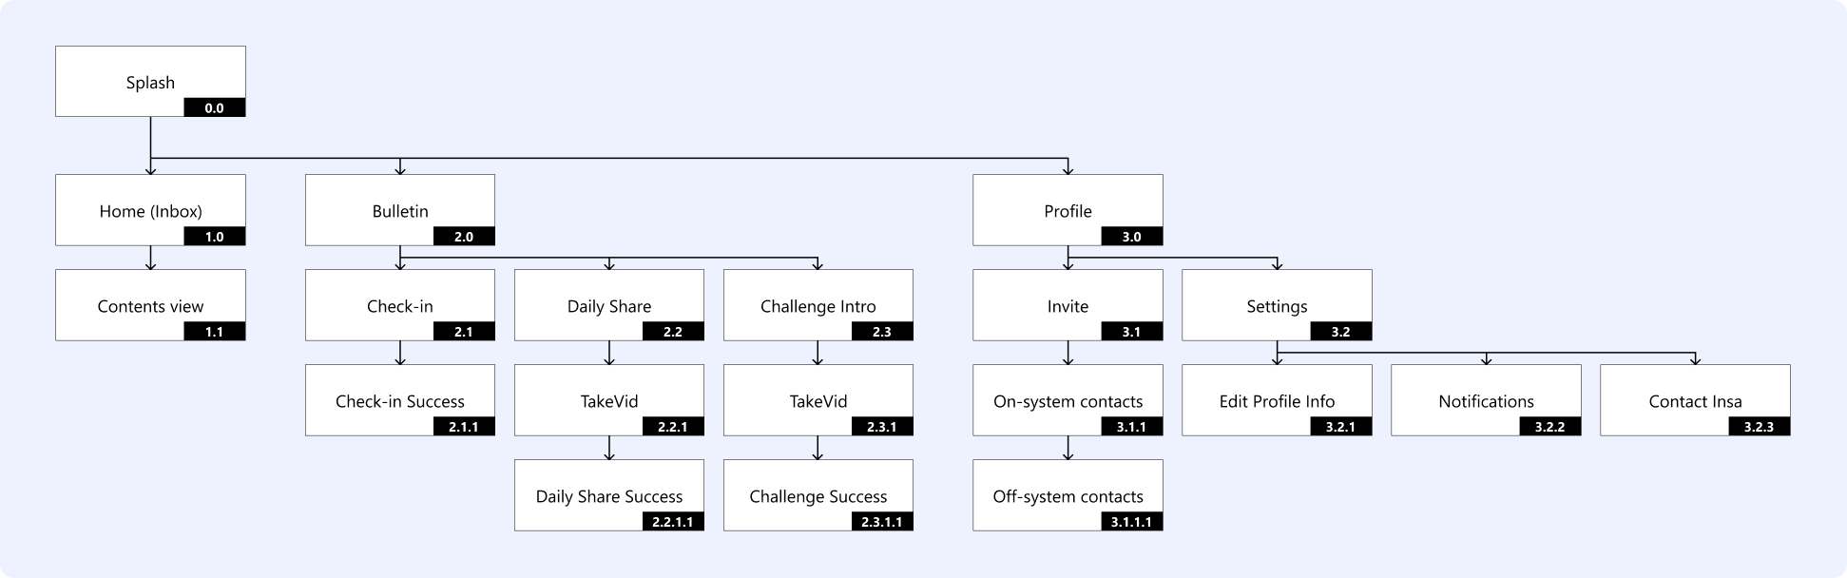Viewport: 1847px width, 578px height.
Task: Click the Settings node
Action: [1277, 305]
